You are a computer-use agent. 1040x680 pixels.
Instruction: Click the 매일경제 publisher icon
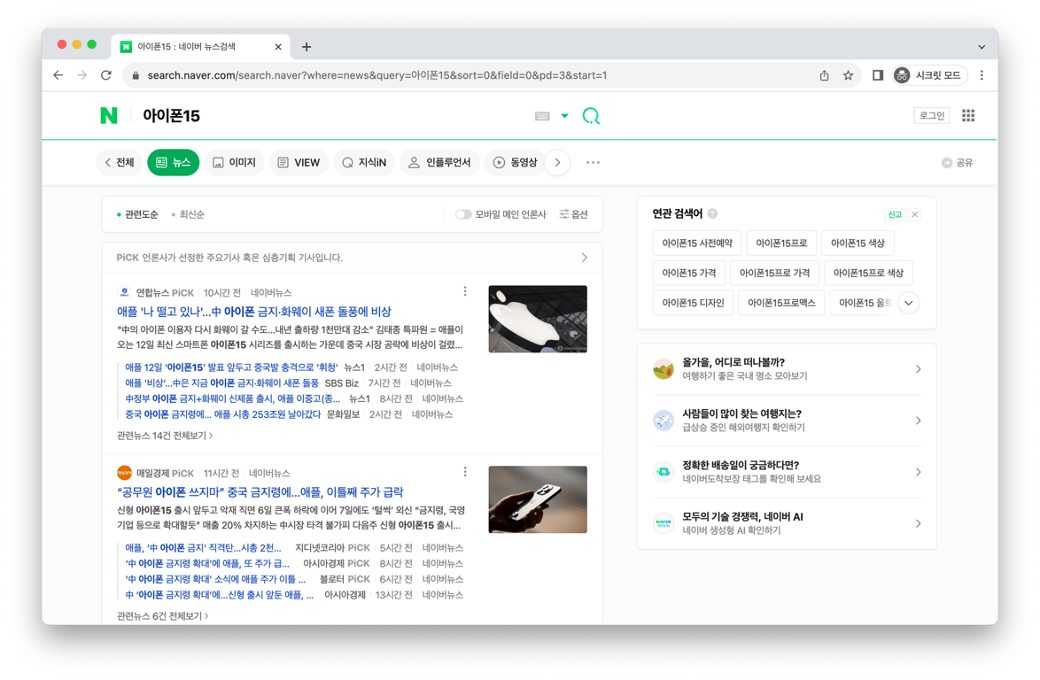(x=124, y=473)
